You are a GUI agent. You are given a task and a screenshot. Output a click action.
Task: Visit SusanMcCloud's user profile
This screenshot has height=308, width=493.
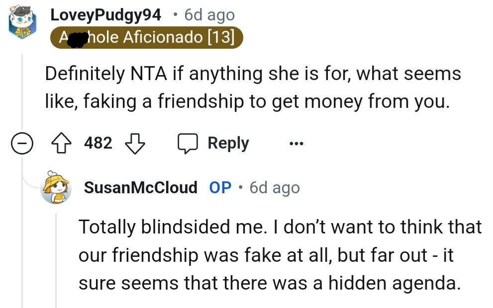pyautogui.click(x=141, y=188)
